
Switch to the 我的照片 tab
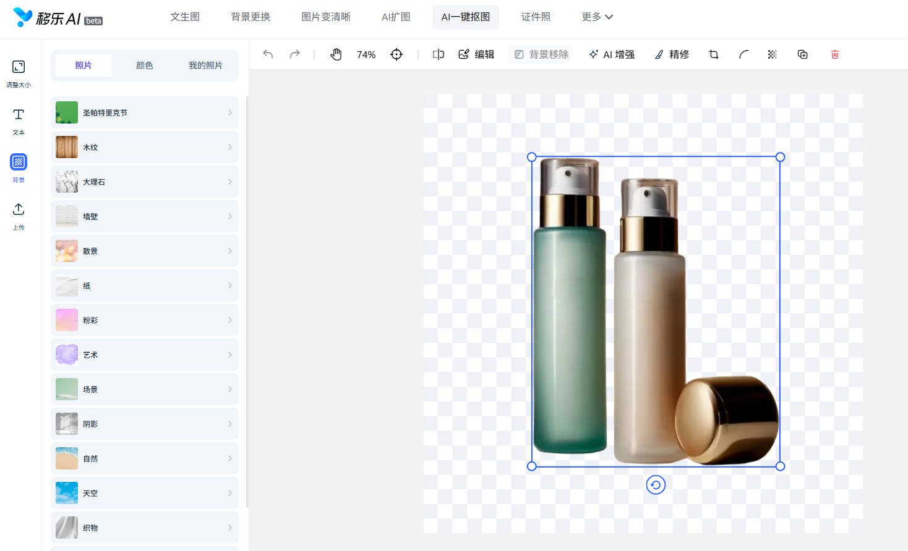pos(205,65)
